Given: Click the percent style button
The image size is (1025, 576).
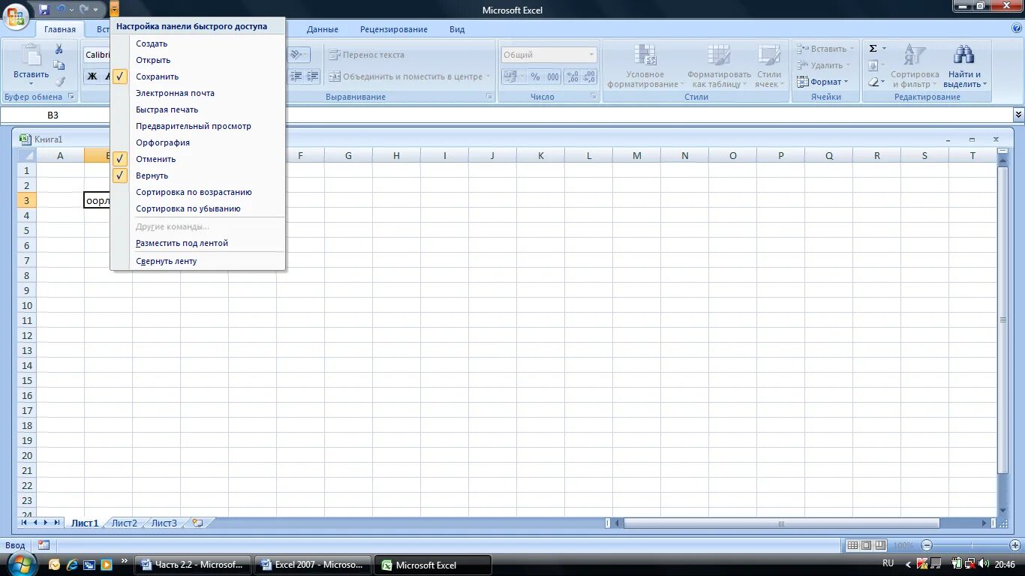Looking at the screenshot, I should 535,76.
